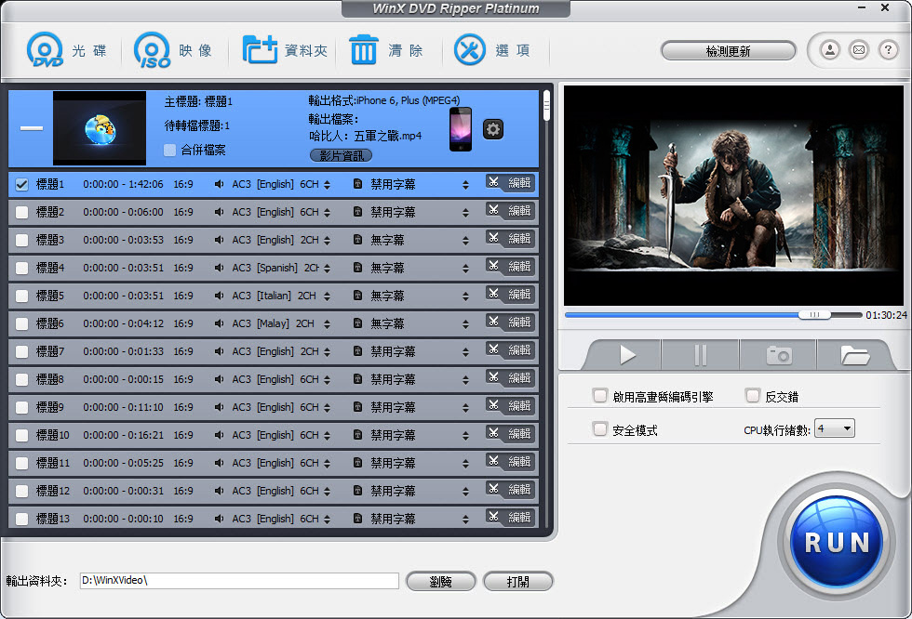Open the snapshot folder
This screenshot has width=912, height=619.
[x=855, y=355]
